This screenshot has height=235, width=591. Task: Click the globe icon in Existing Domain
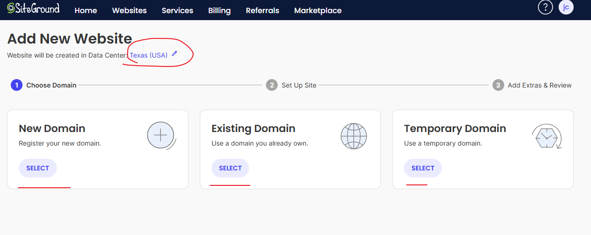pos(354,136)
